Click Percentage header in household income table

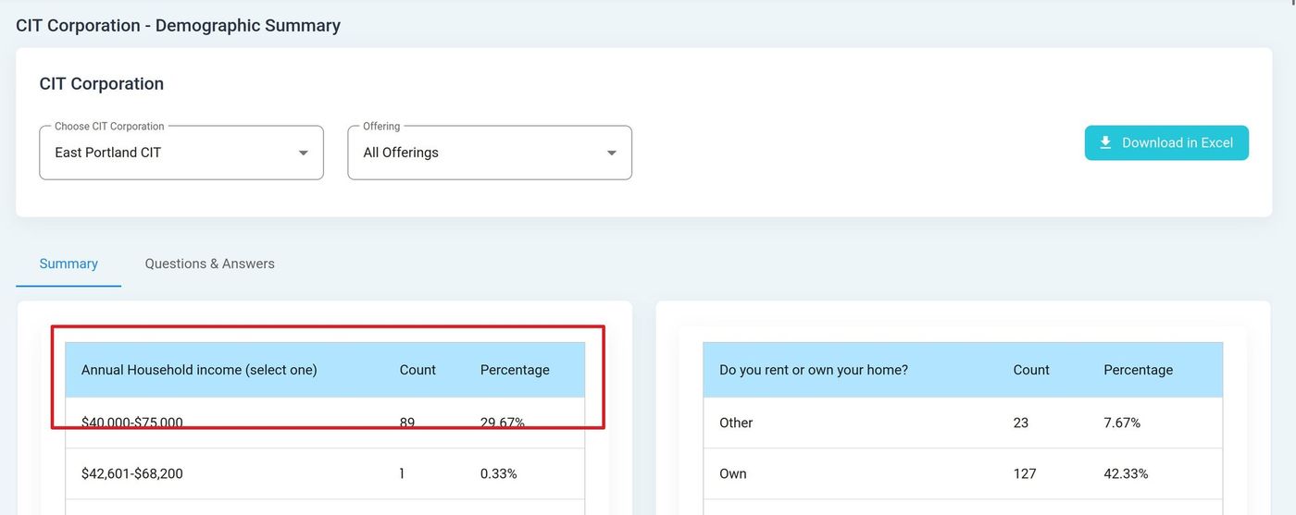515,370
